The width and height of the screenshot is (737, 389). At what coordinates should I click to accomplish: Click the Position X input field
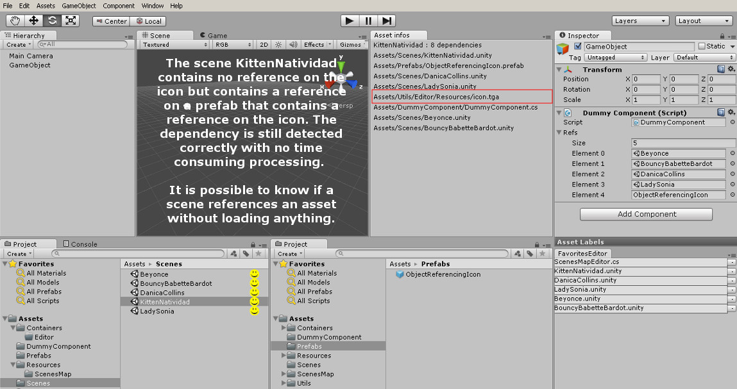[646, 79]
